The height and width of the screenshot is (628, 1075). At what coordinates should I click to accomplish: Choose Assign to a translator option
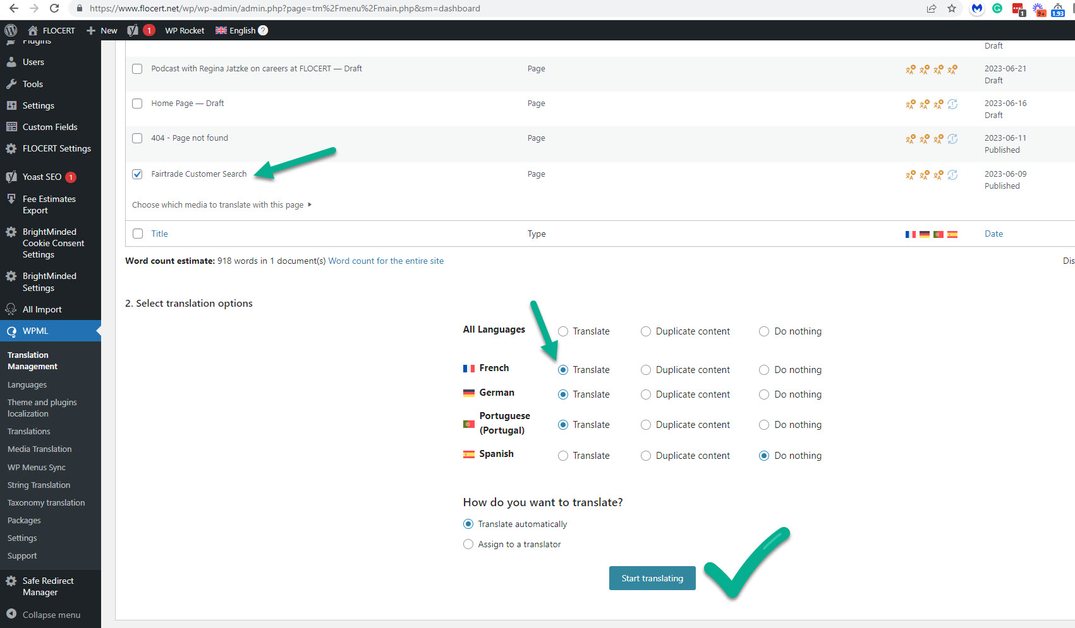[x=468, y=544]
